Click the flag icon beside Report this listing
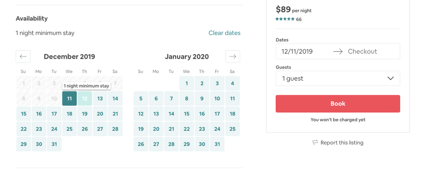The image size is (433, 176). point(315,143)
